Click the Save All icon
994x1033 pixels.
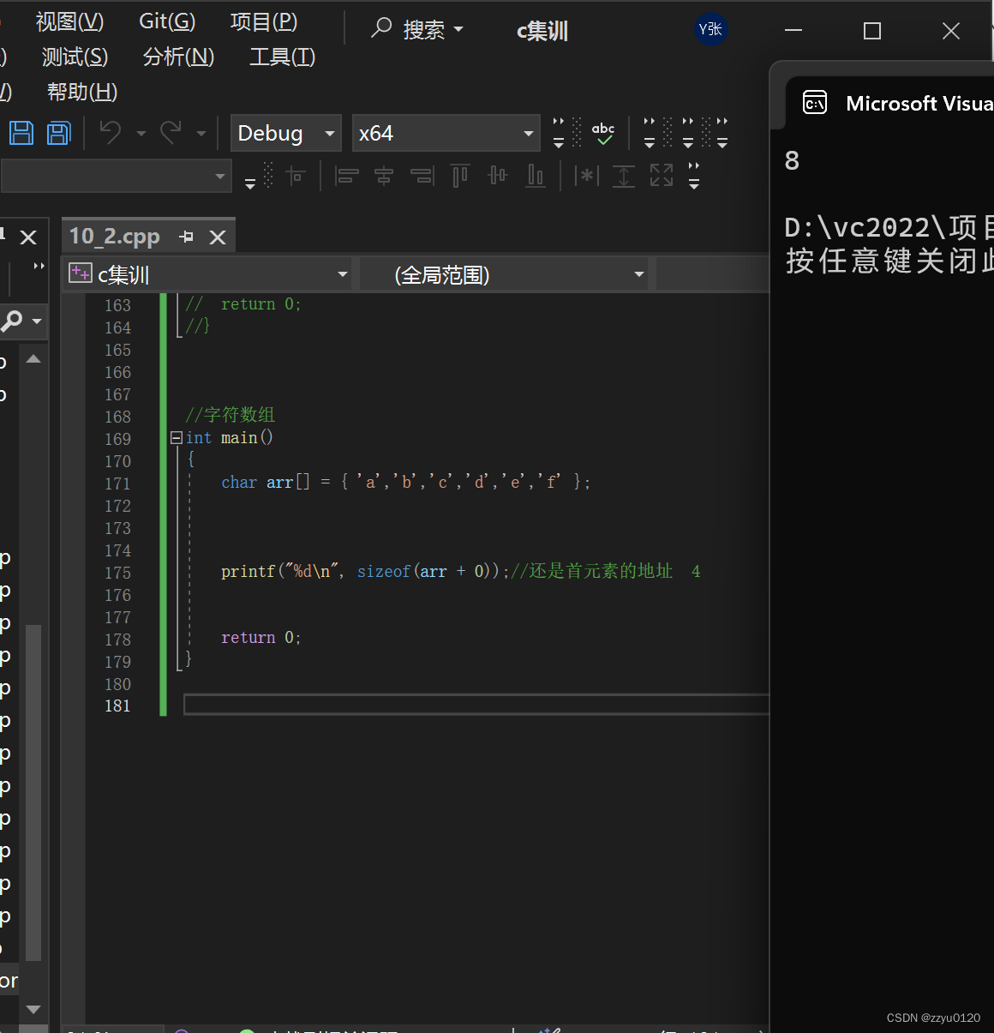pos(58,133)
